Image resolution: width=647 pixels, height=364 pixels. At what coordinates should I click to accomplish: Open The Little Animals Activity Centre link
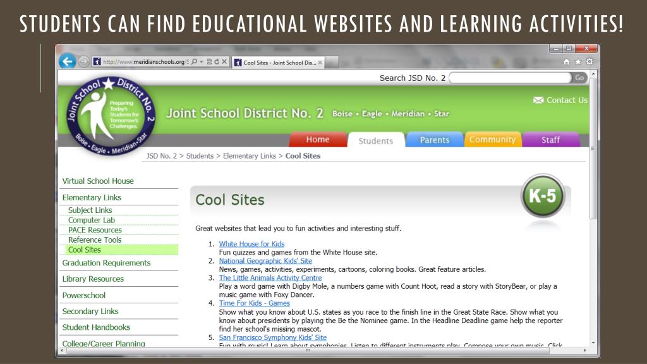270,278
